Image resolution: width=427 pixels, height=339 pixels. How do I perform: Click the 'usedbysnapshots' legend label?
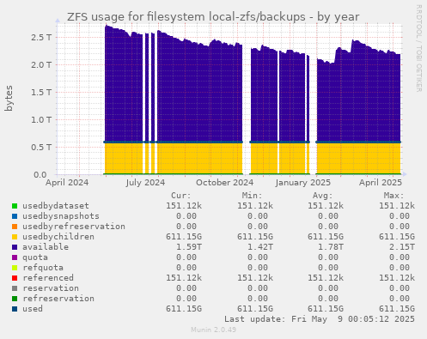pos(61,216)
